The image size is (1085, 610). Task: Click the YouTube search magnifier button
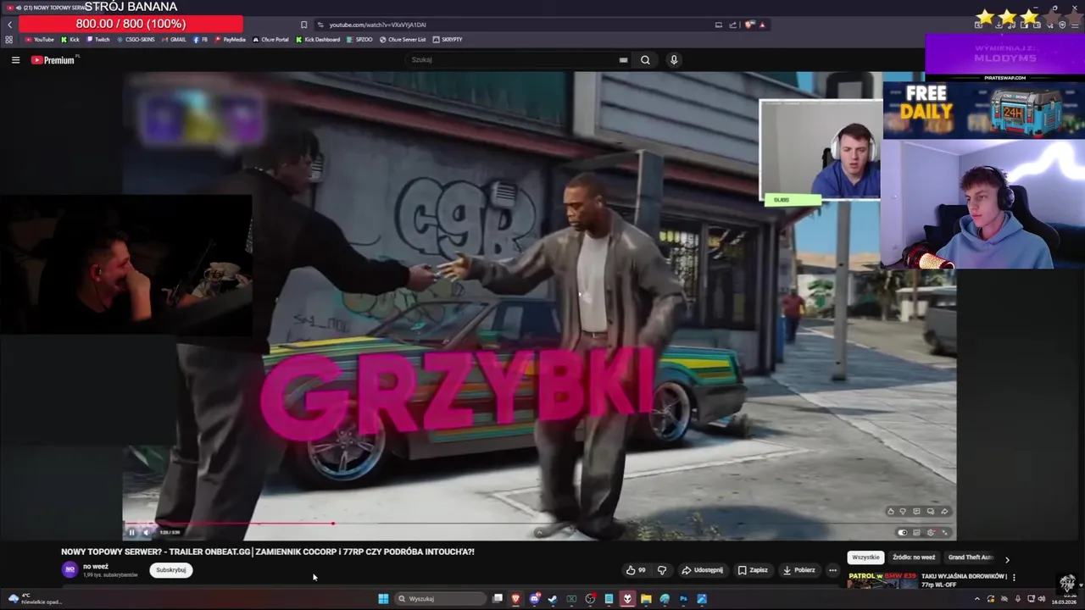(x=645, y=60)
